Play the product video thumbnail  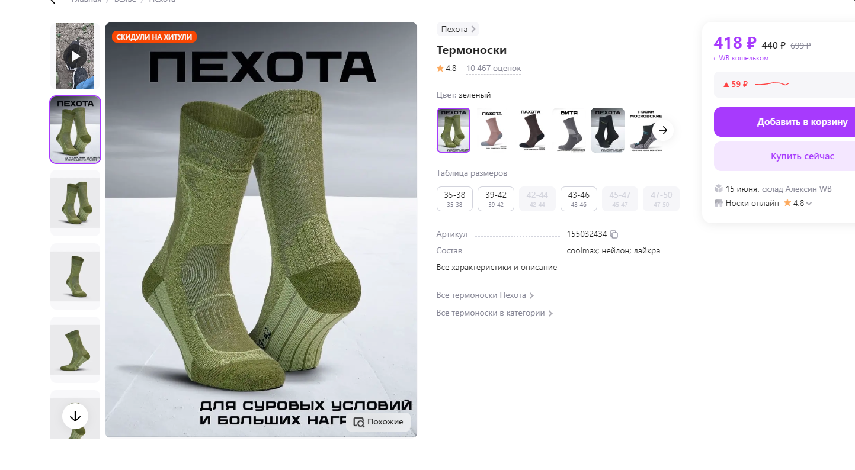tap(75, 56)
